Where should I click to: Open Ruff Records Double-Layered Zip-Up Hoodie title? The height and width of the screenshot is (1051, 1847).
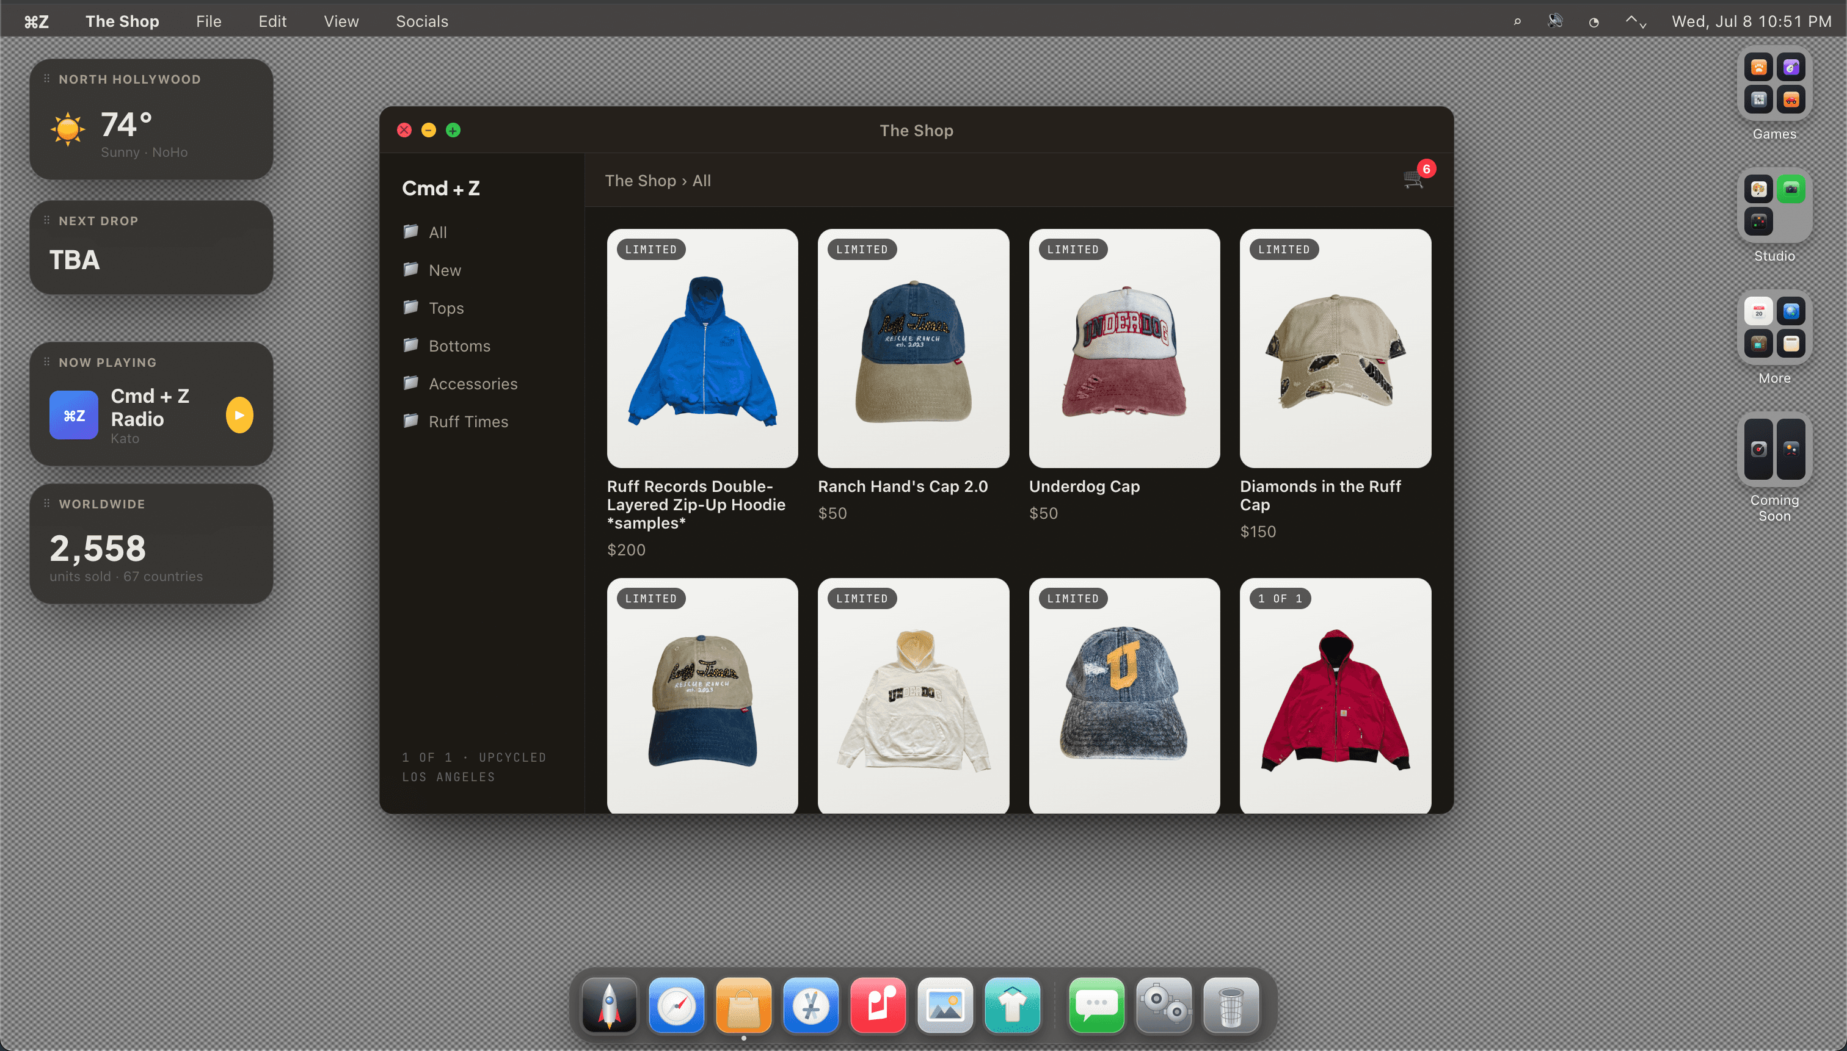pos(696,505)
